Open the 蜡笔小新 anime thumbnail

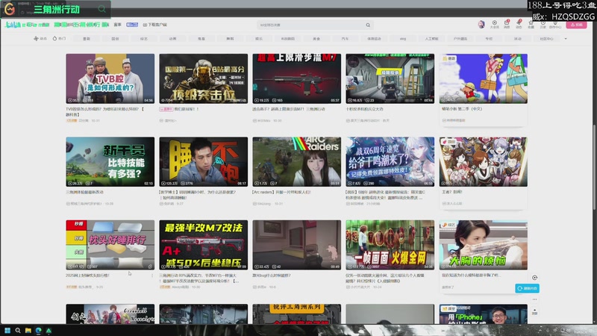coord(483,78)
